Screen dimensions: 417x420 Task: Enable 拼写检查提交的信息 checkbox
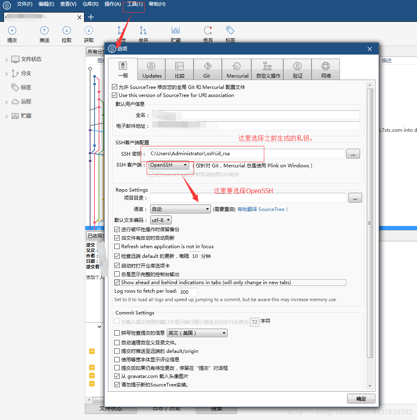pyautogui.click(x=117, y=333)
